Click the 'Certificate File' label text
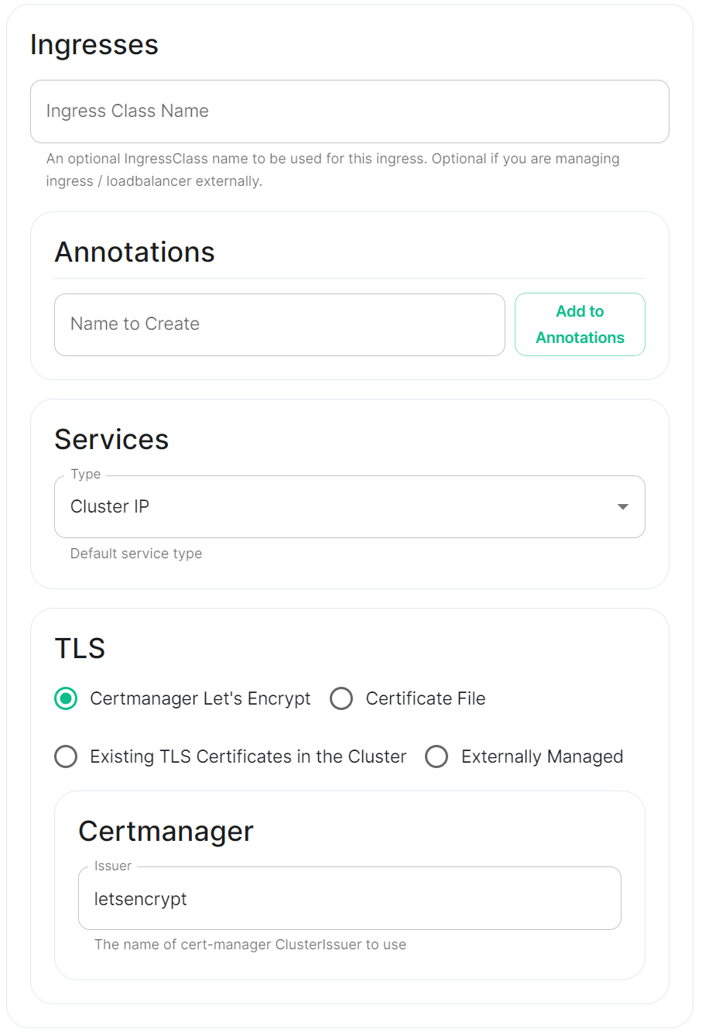This screenshot has width=702, height=1036. point(426,698)
